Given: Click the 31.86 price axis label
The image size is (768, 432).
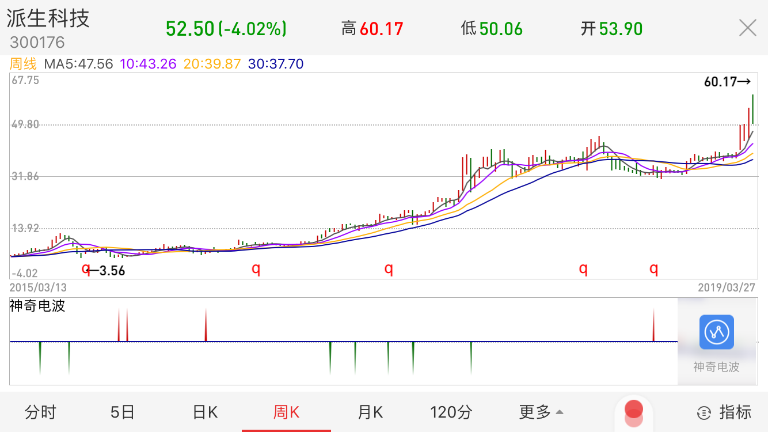Looking at the screenshot, I should tap(25, 176).
